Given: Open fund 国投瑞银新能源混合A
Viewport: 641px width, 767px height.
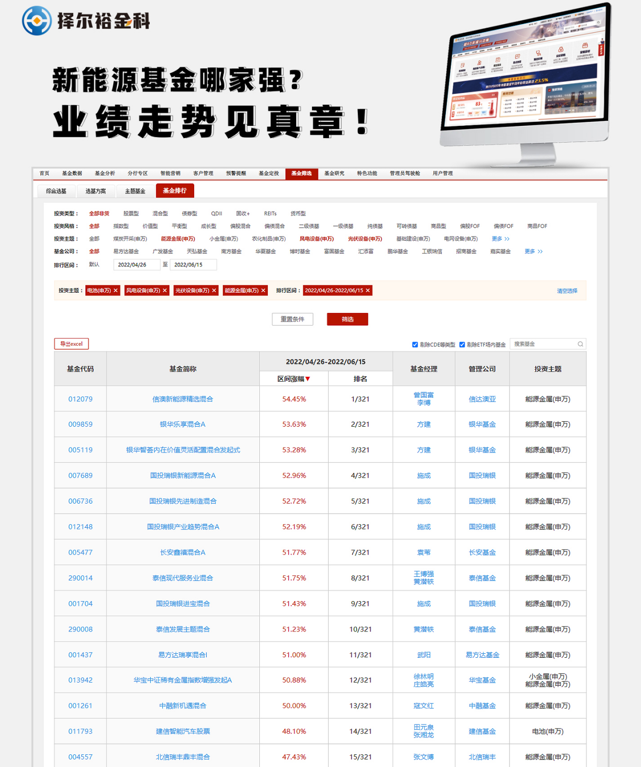Looking at the screenshot, I should click(x=182, y=475).
